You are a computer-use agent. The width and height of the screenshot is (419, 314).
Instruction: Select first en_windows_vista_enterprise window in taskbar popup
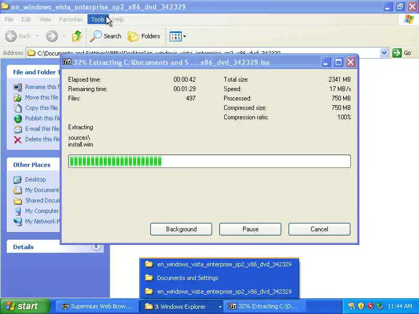click(219, 264)
